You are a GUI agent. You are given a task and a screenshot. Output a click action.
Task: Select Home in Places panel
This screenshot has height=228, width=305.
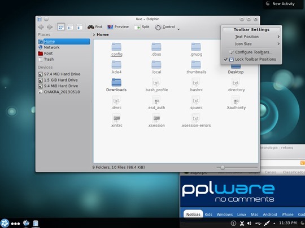pyautogui.click(x=64, y=42)
